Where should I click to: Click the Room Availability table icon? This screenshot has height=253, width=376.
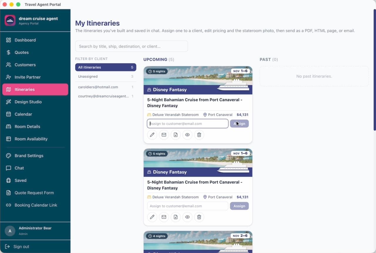(9, 139)
